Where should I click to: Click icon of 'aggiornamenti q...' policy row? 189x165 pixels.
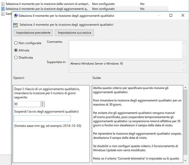pos(3,9)
